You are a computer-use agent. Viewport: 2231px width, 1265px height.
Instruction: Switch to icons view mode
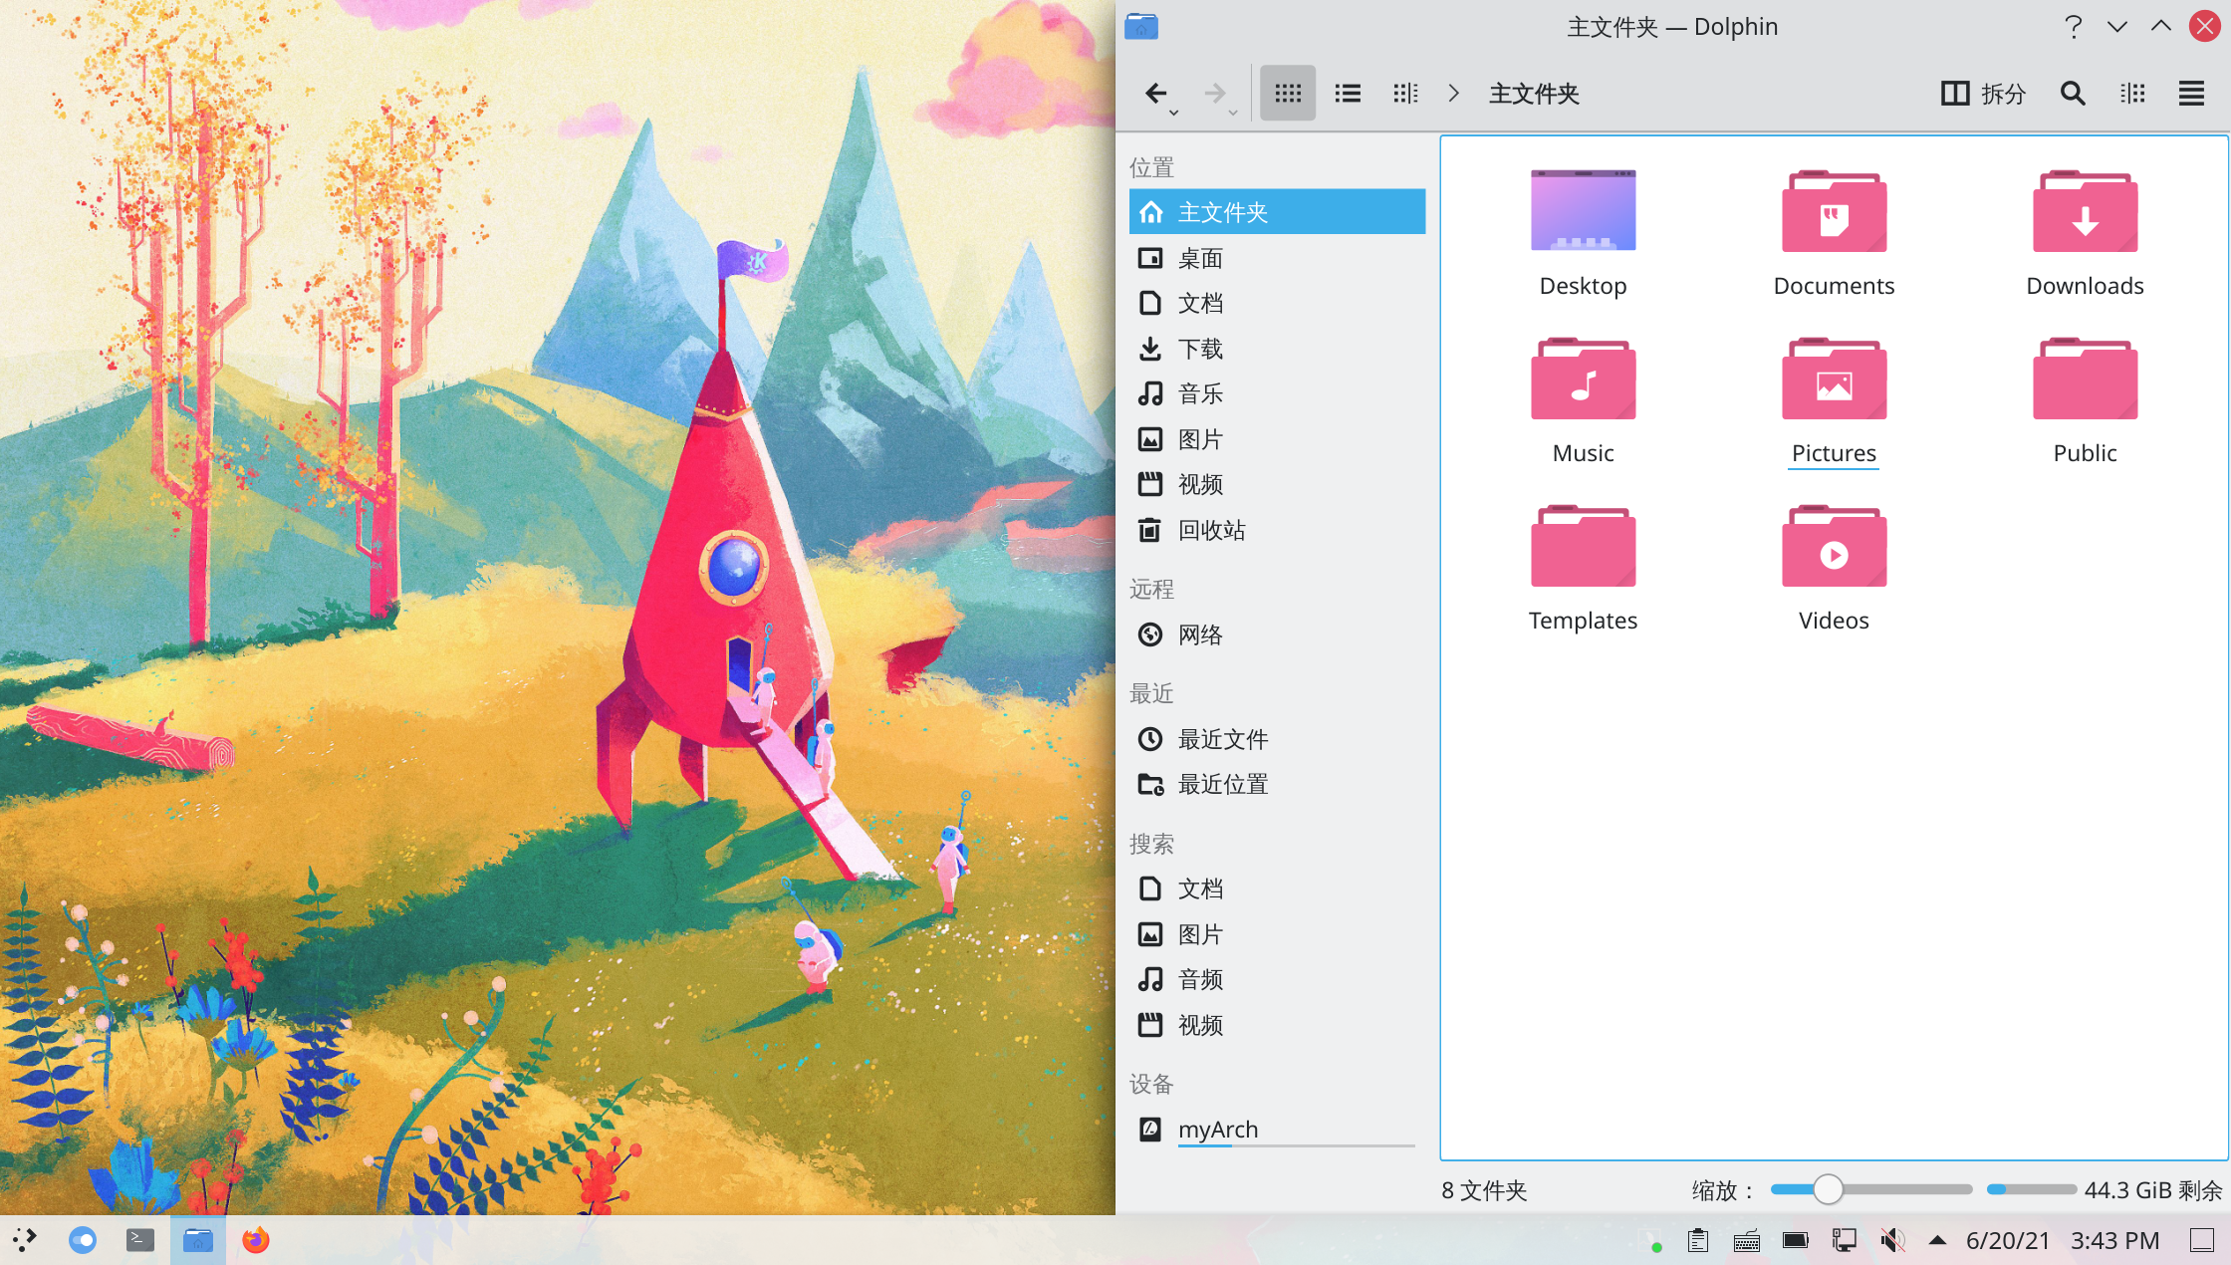1287,94
